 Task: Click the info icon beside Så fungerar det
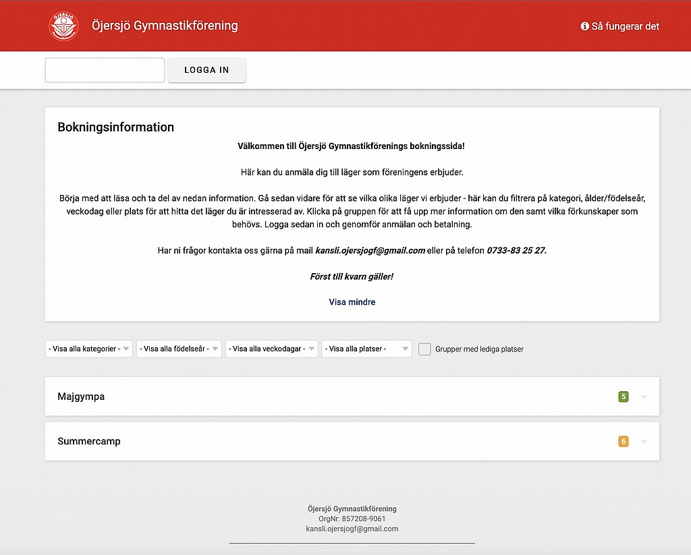(584, 26)
